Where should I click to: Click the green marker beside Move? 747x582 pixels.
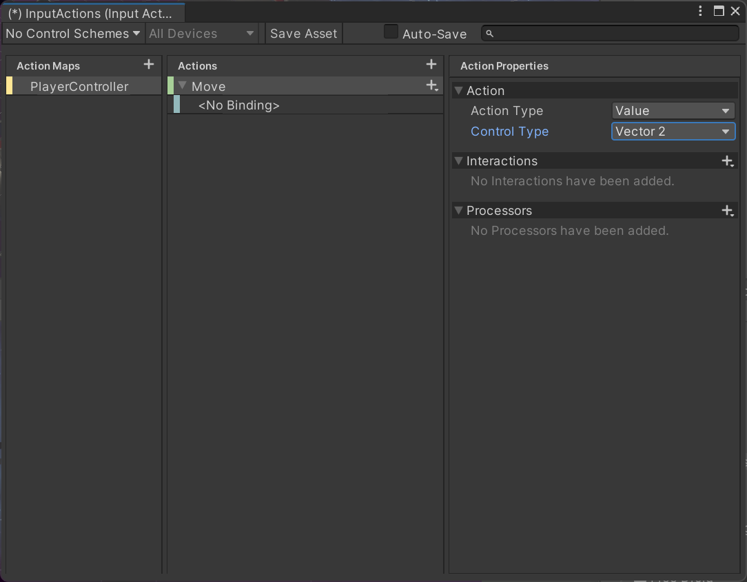pos(170,85)
